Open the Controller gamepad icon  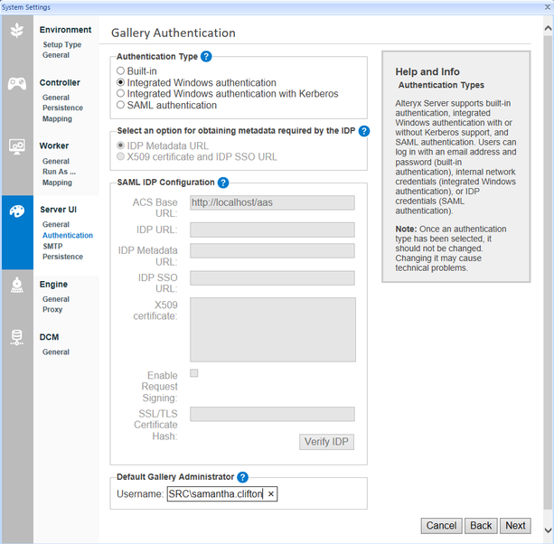click(x=17, y=84)
